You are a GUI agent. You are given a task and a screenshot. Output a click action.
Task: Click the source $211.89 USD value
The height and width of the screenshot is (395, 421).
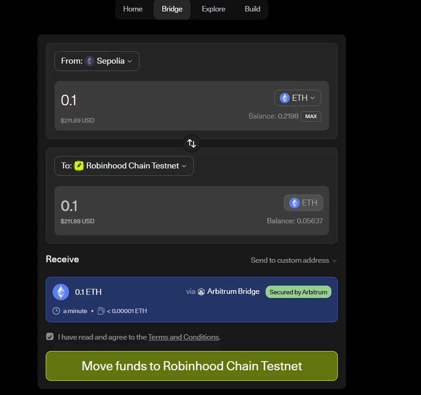[77, 120]
